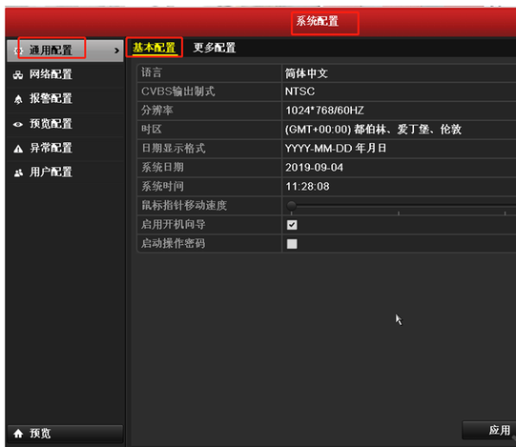The width and height of the screenshot is (516, 447).
Task: Click the eye icon for 预览配置
Action: coord(18,124)
